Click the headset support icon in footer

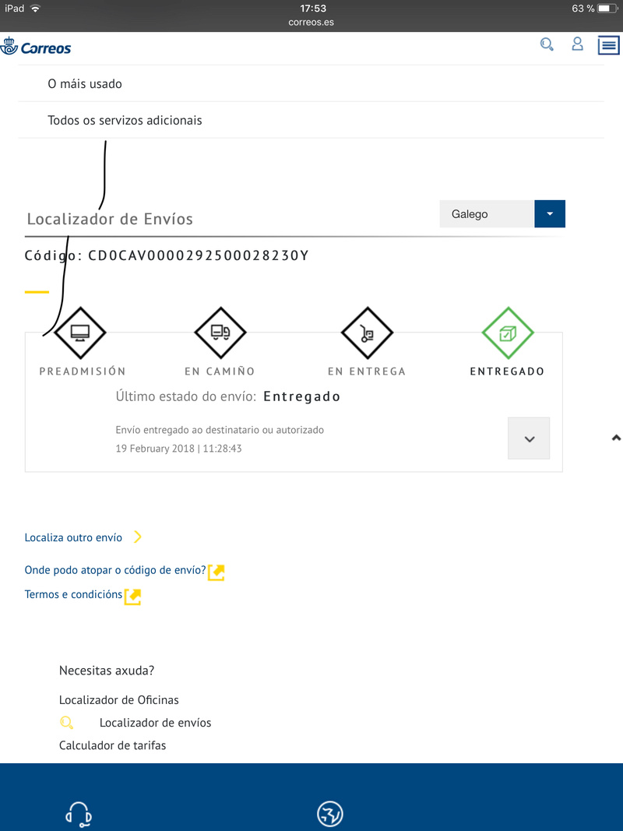(x=79, y=814)
